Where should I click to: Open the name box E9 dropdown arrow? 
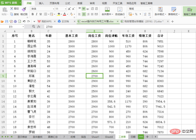coord(23,27)
